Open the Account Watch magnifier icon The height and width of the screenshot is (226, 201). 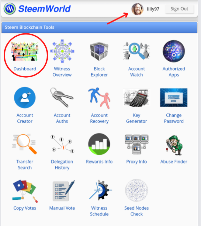pyautogui.click(x=137, y=51)
